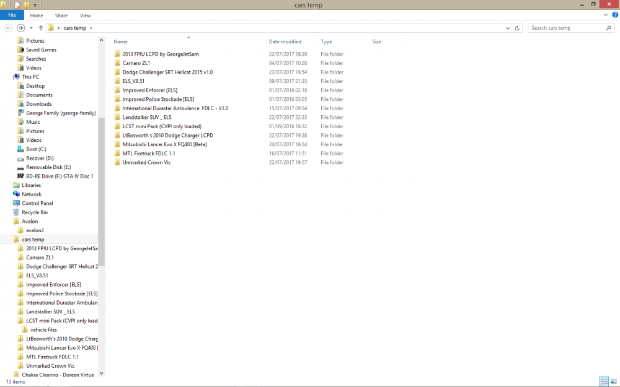Click the Properties quick access icon

[x=17, y=5]
